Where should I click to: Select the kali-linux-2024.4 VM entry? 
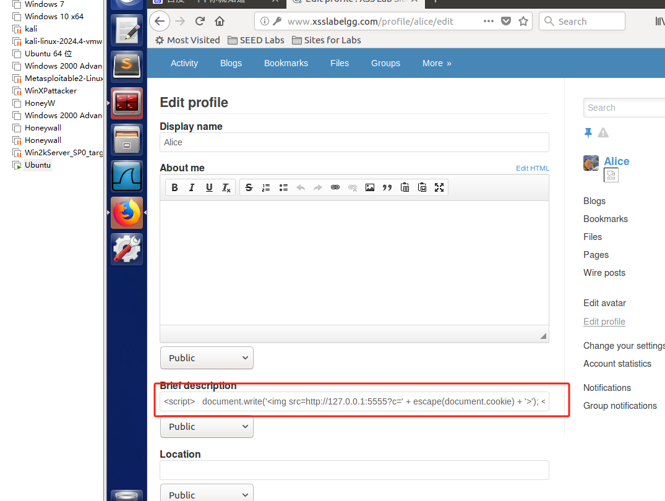(58, 41)
